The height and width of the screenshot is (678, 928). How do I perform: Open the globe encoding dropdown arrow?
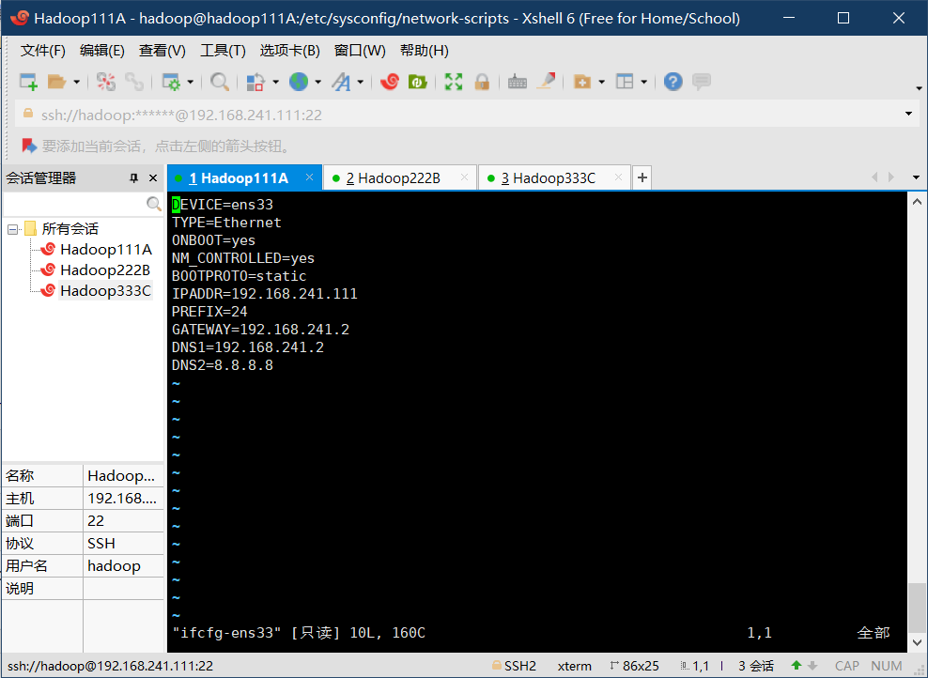click(x=317, y=83)
